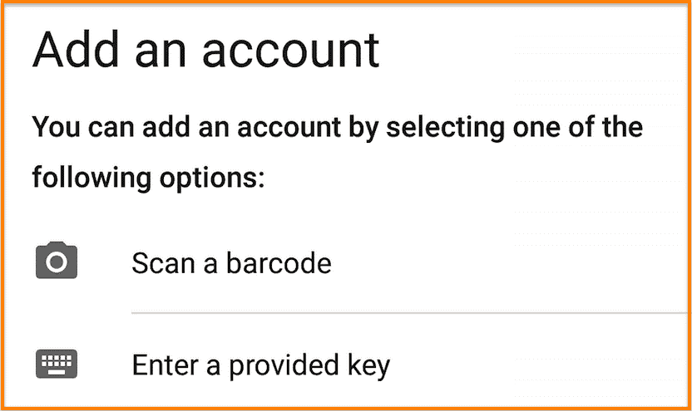Click empty row space right of Enter a provided key
692x411 pixels.
[x=538, y=365]
